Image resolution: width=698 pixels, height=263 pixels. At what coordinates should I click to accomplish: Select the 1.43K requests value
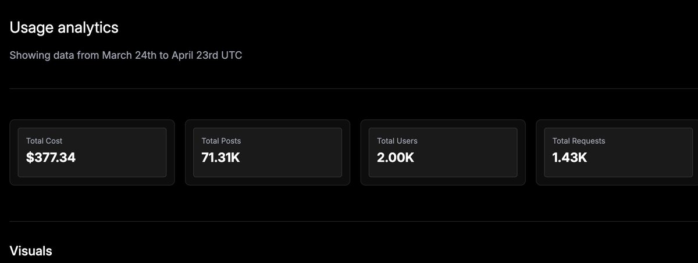569,157
